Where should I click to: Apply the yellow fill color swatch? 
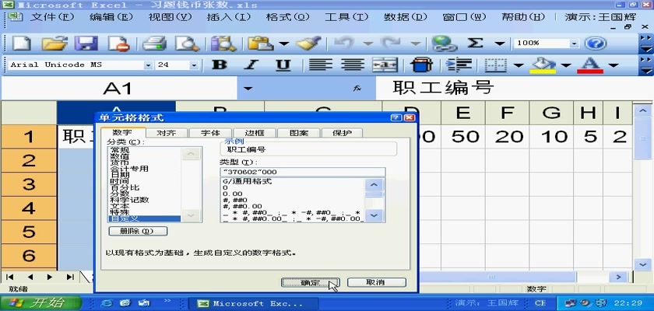[x=543, y=65]
